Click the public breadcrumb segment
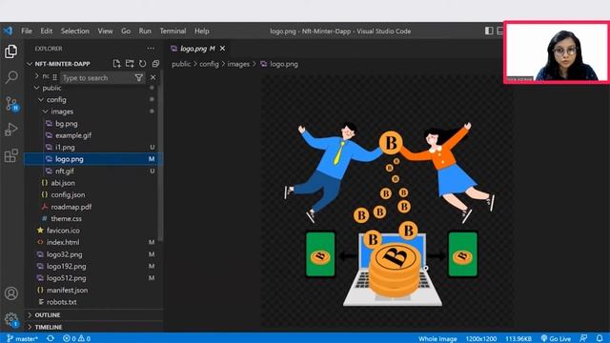This screenshot has height=343, width=610. 181,64
